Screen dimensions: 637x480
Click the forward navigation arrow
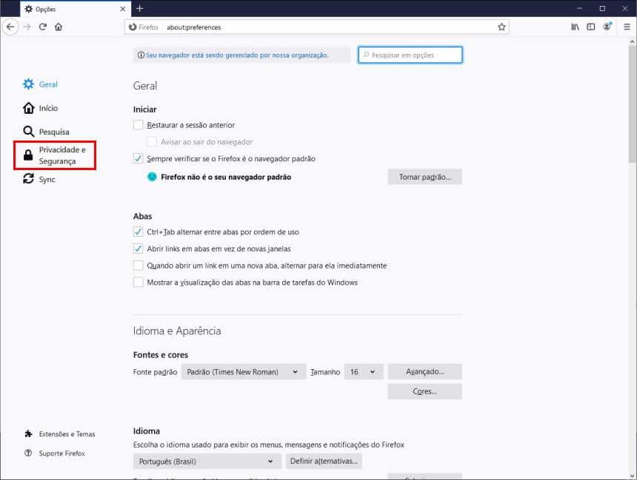point(27,27)
